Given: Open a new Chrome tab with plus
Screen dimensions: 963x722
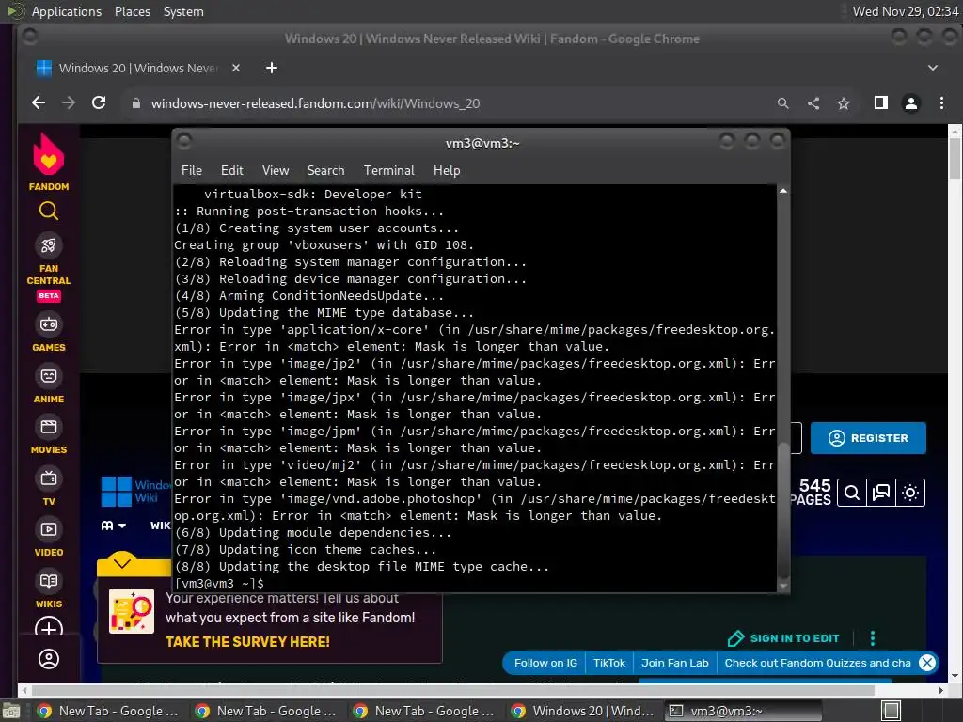Looking at the screenshot, I should pos(272,68).
